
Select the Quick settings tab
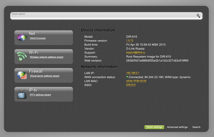tap(154, 127)
